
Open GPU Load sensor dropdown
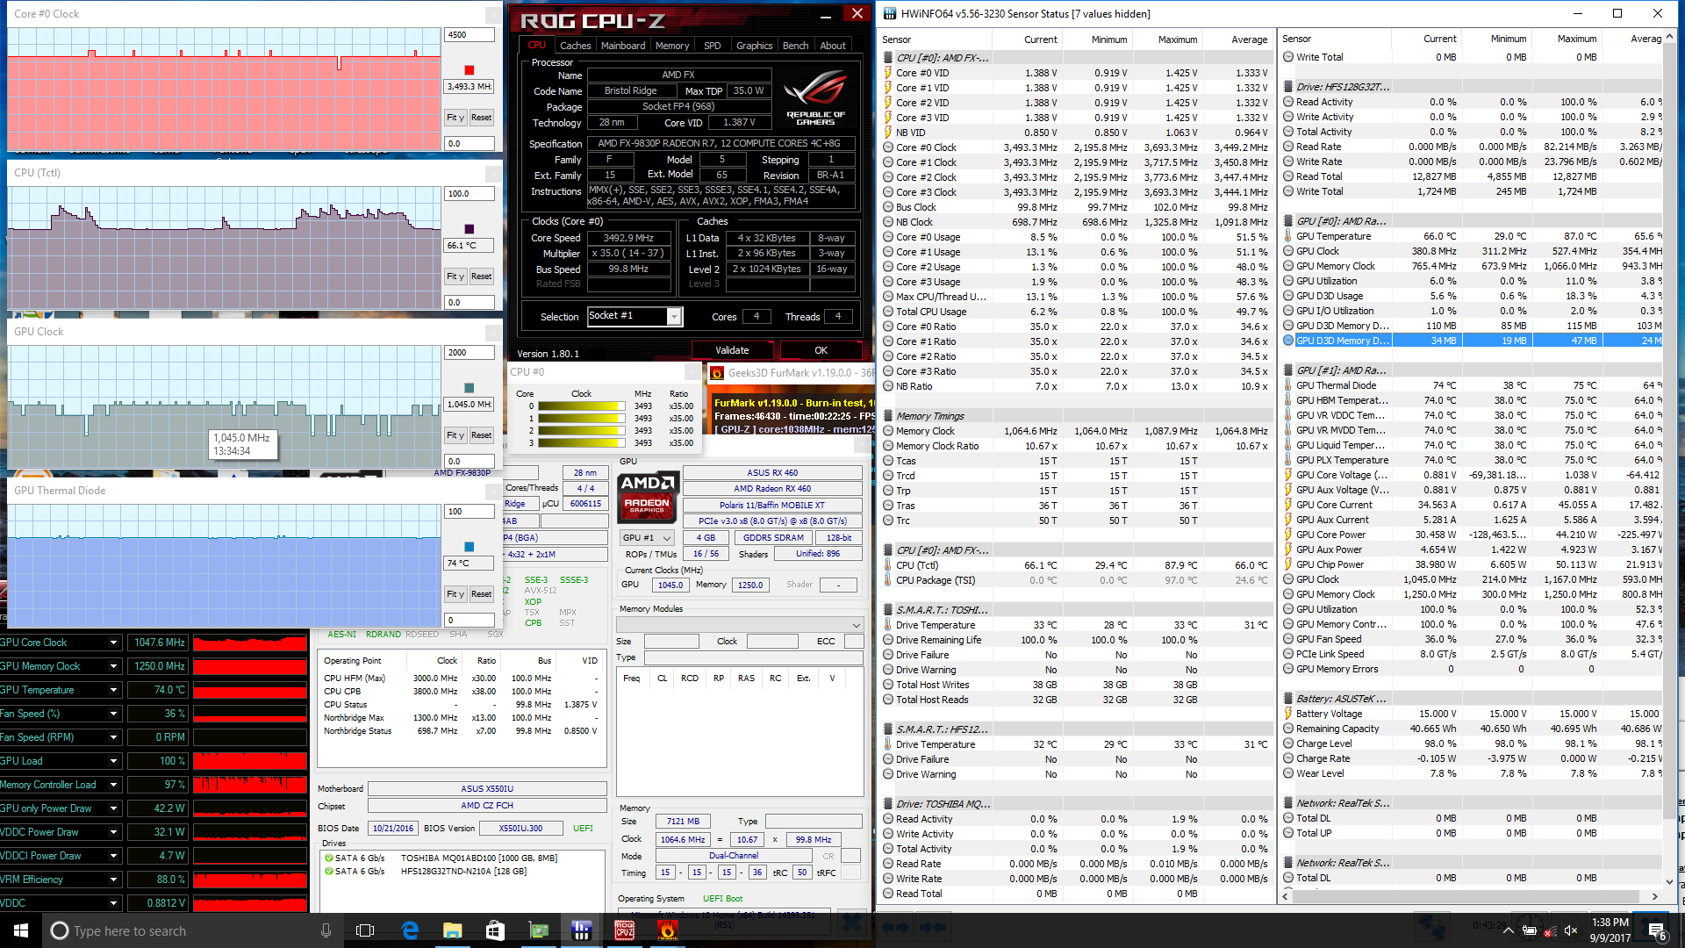[113, 761]
